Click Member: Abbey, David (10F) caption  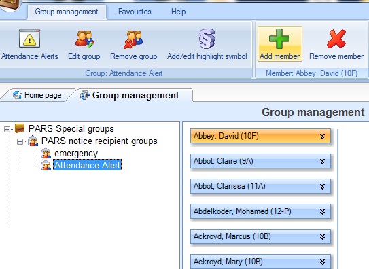pyautogui.click(x=312, y=73)
